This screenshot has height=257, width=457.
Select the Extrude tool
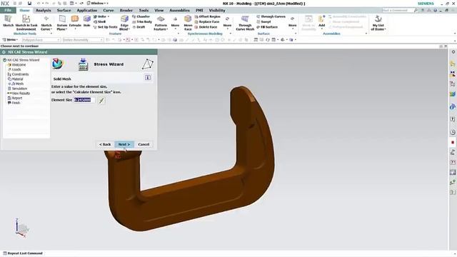tap(75, 21)
